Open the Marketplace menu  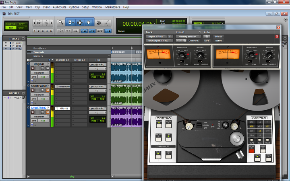point(113,7)
